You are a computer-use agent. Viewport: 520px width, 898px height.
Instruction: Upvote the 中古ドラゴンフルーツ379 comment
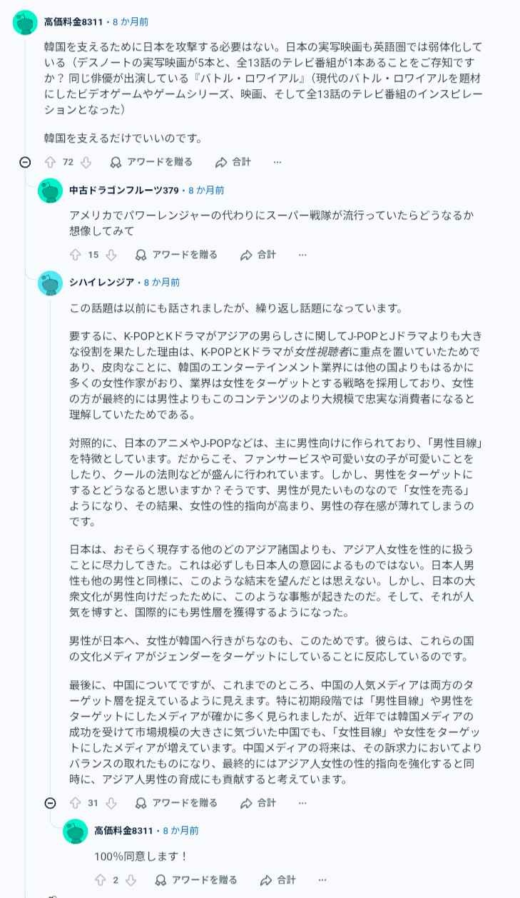(75, 255)
